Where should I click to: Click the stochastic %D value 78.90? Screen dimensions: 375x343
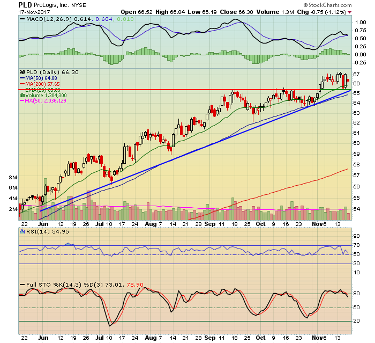click(135, 284)
